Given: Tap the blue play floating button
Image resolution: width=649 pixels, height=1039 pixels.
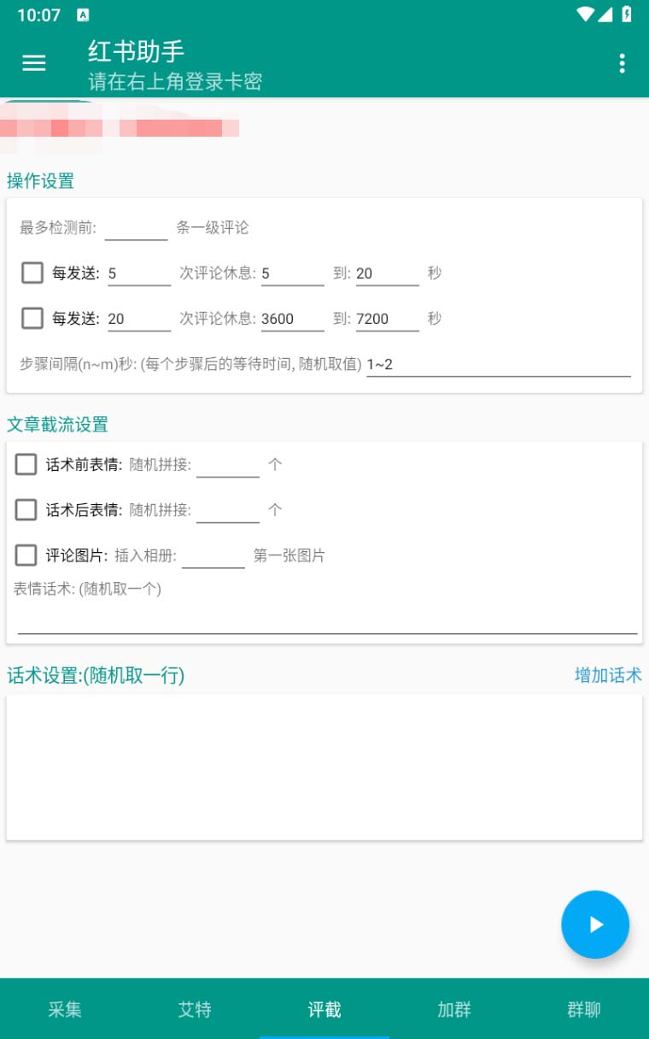Looking at the screenshot, I should tap(595, 925).
